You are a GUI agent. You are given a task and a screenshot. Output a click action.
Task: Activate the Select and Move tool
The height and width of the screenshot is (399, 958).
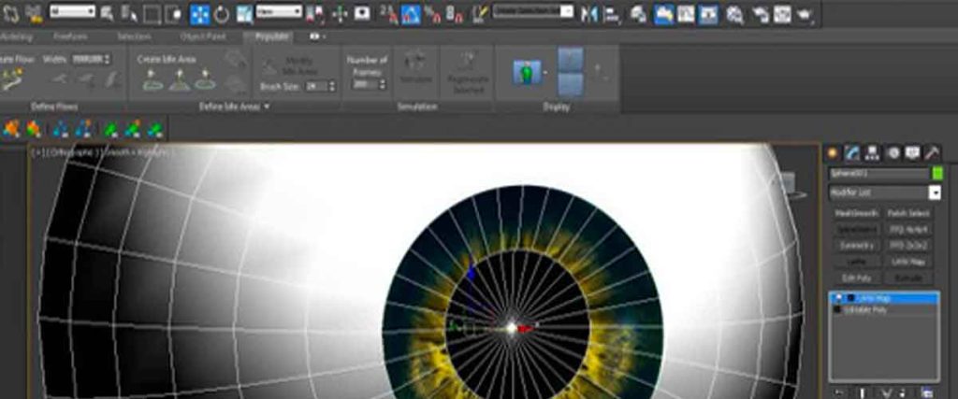(x=200, y=13)
